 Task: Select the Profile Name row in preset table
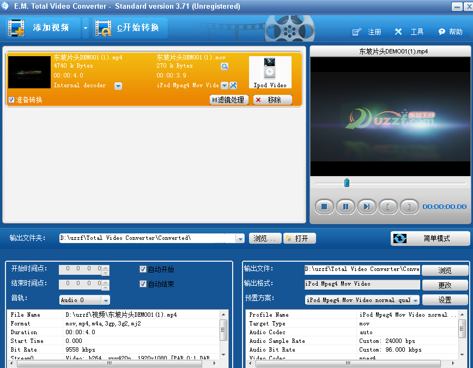(352, 315)
